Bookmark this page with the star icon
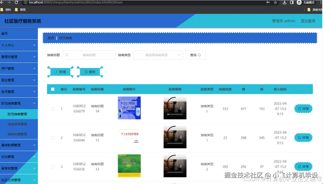 click(275, 2)
